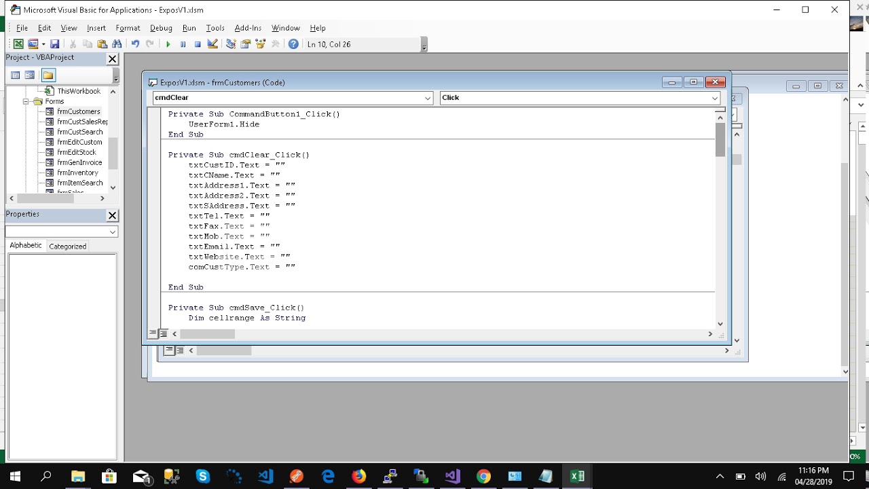869x489 pixels.
Task: Open Project Explorer from the toolbar
Action: click(x=231, y=44)
